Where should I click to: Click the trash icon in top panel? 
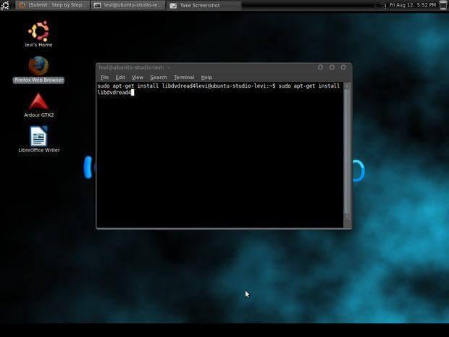coord(443,5)
